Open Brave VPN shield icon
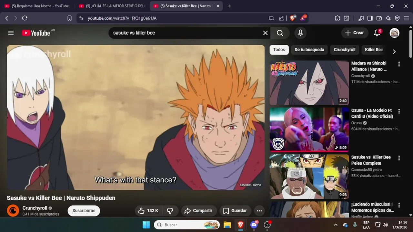Viewport: 413px width, 232px height. tap(397, 18)
